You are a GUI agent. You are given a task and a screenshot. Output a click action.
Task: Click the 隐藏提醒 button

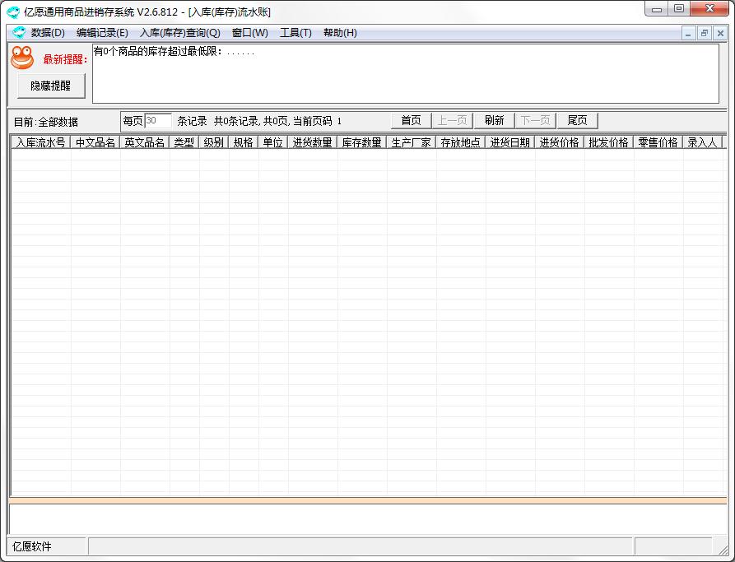click(x=51, y=86)
